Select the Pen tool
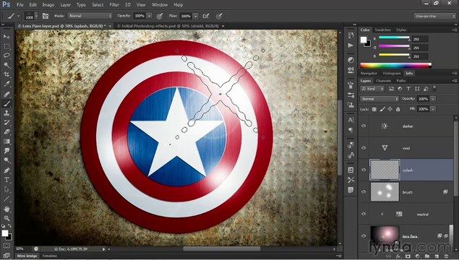This screenshot has height=260, width=459. (7, 170)
